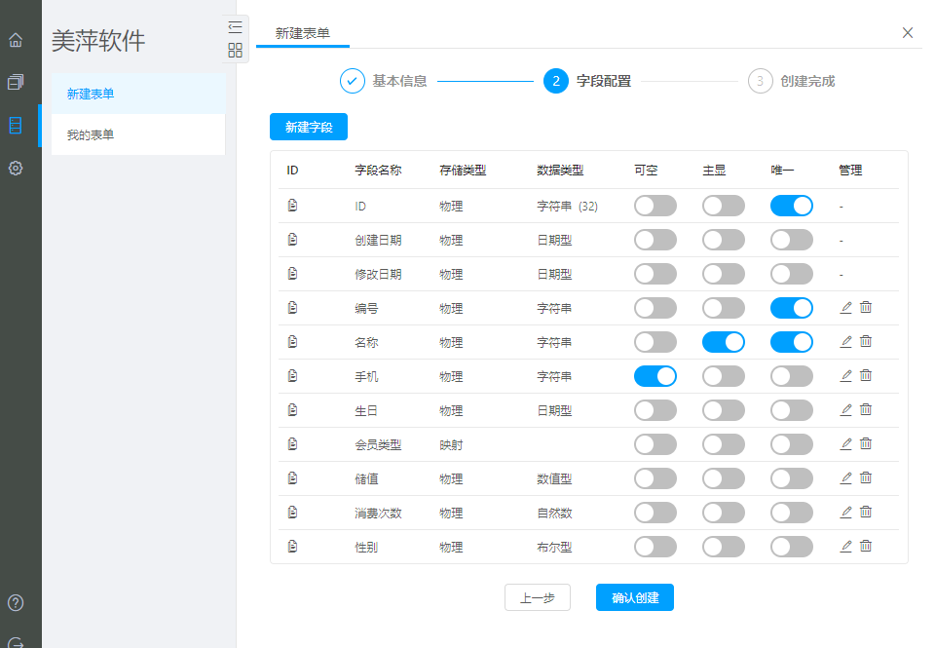This screenshot has width=935, height=648.
Task: Disable 可空 for the 手机 field
Action: (655, 376)
